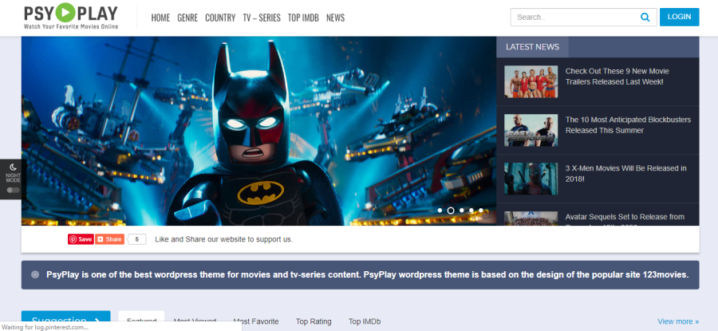Click the View more » link

pyautogui.click(x=678, y=321)
